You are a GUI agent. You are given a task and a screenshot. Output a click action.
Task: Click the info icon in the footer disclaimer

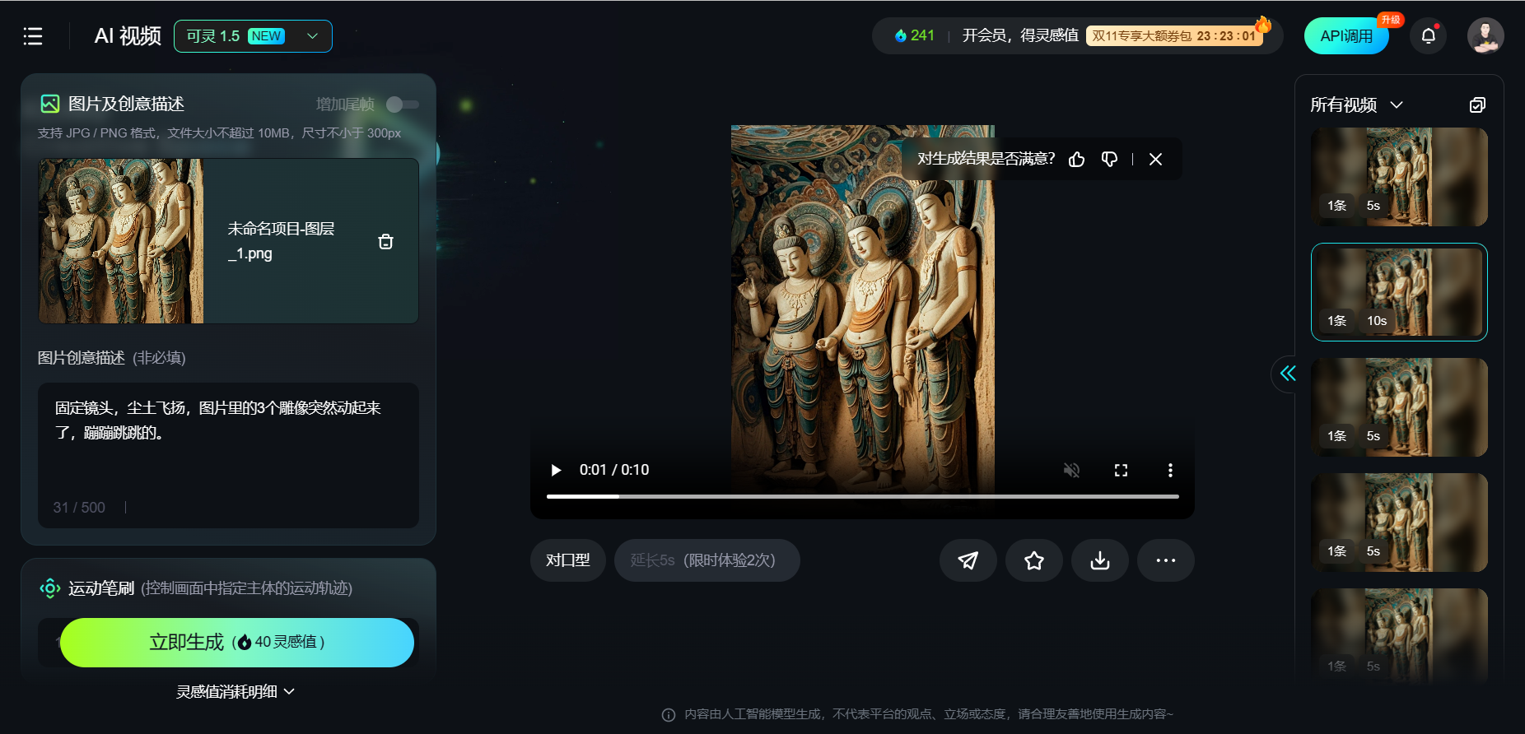pyautogui.click(x=669, y=714)
